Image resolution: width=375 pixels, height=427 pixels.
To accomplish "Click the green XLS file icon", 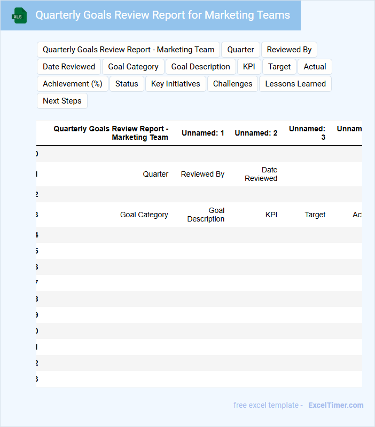I will 19,15.
